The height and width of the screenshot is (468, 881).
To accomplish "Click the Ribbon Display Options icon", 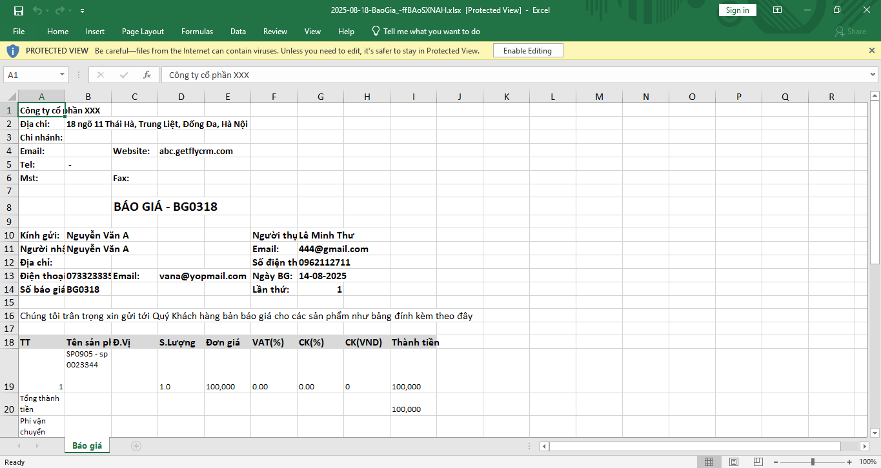I will [778, 10].
